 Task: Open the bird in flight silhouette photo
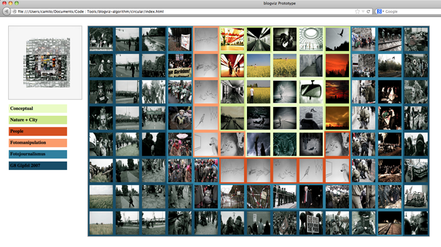tap(337, 39)
